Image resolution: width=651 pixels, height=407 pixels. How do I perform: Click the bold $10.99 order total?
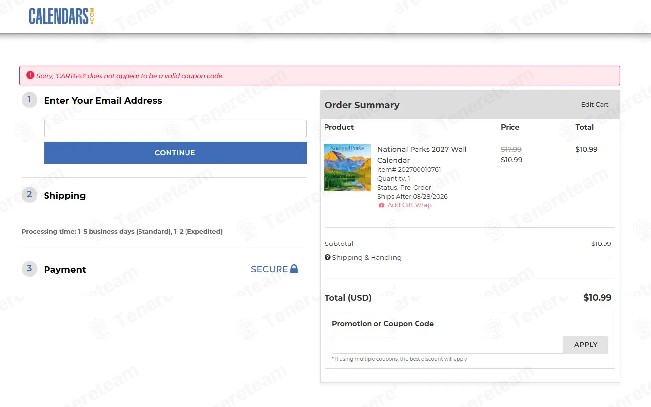pos(598,298)
